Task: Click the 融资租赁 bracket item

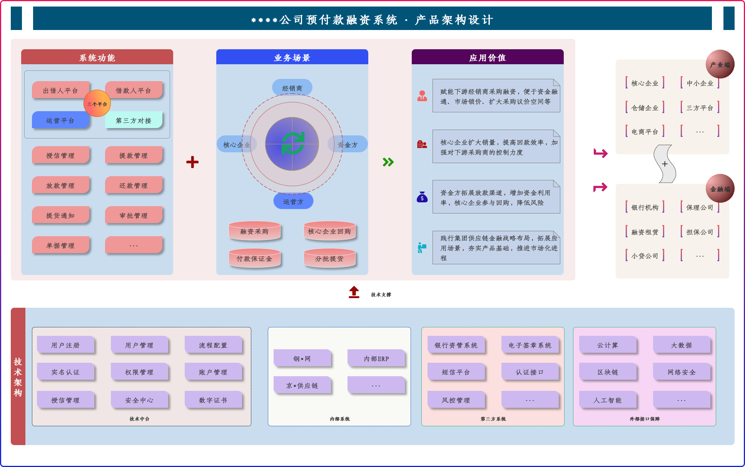Action: click(645, 232)
